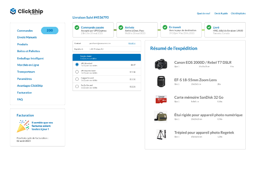Select UPS Standard radio option
The width and height of the screenshot is (256, 173).
pyautogui.click(x=77, y=65)
